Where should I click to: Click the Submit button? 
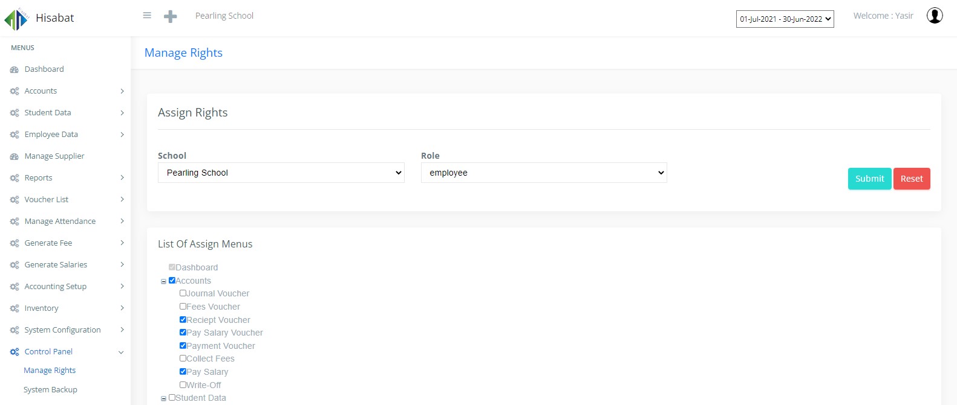tap(869, 179)
